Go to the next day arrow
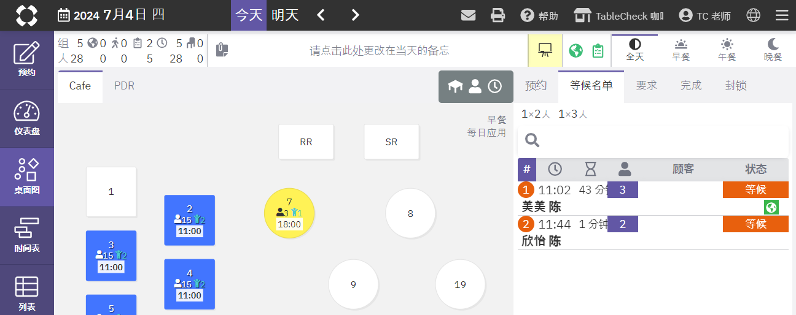Screen dimensions: 796x315 pyautogui.click(x=356, y=15)
